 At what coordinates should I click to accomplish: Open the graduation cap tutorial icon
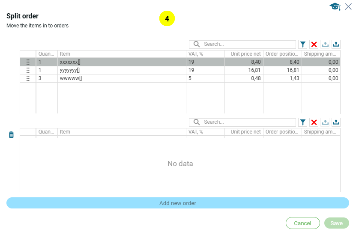point(335,6)
